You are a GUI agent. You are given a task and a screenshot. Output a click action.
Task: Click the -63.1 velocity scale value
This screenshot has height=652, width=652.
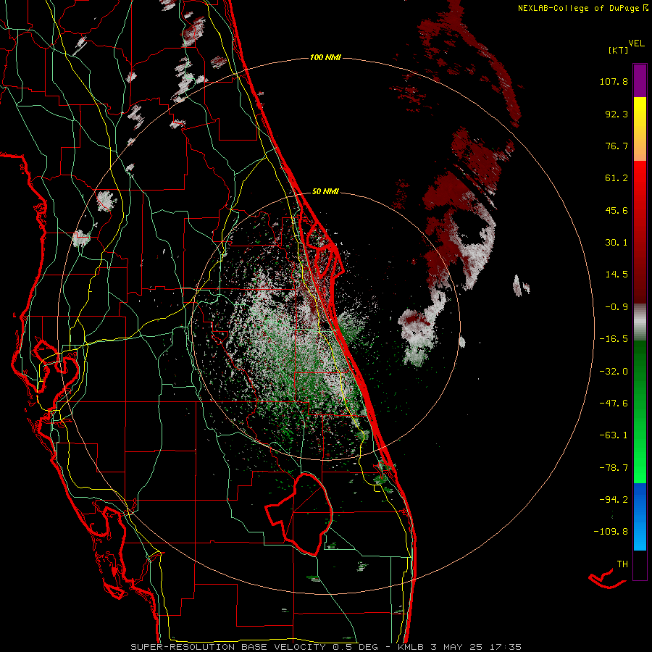click(x=614, y=435)
